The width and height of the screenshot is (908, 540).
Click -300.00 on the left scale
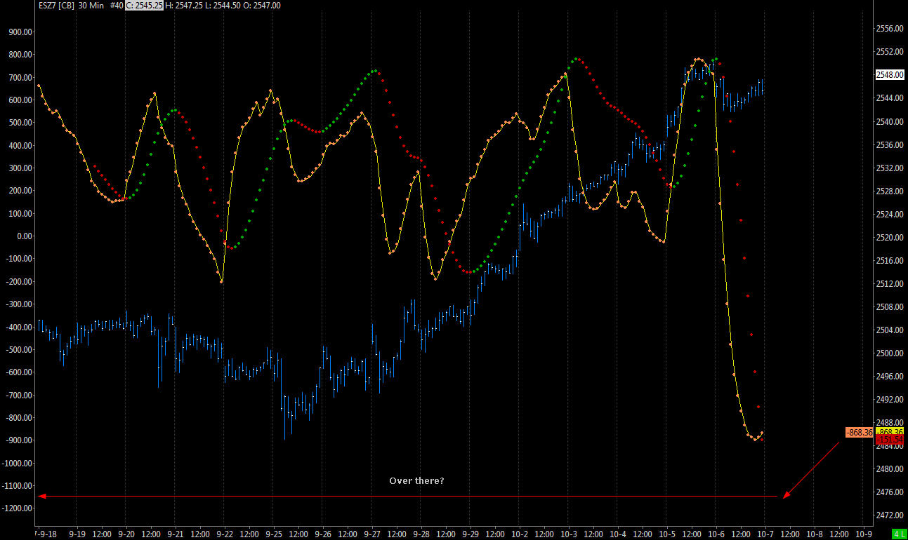point(19,304)
